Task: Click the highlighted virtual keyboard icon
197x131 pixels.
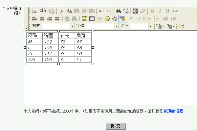Action: (122, 19)
